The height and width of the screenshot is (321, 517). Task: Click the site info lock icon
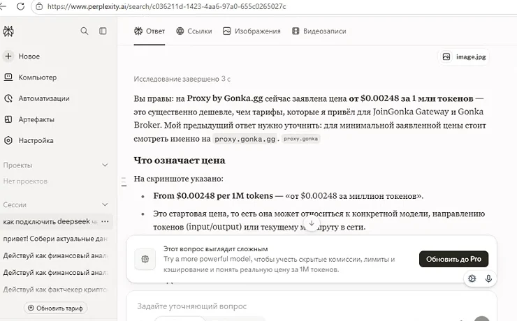tap(39, 6)
